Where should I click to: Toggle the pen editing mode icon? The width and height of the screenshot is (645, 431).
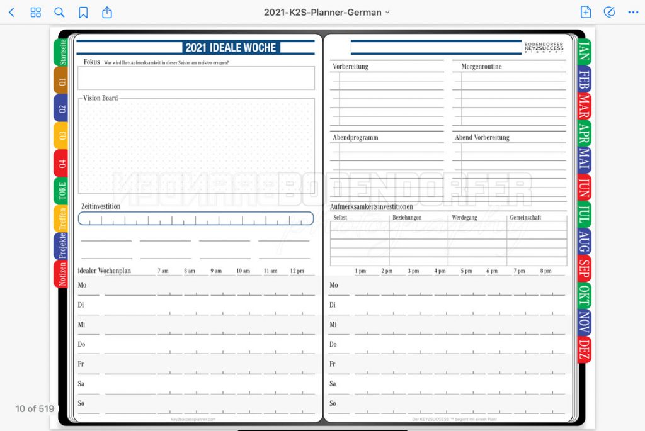coord(609,13)
